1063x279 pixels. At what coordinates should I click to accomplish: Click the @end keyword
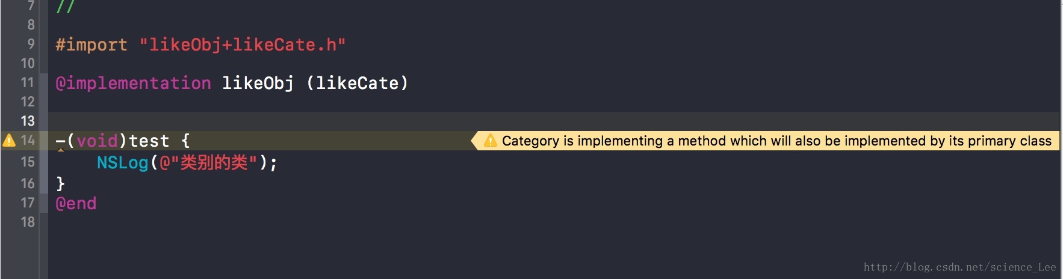coord(76,203)
